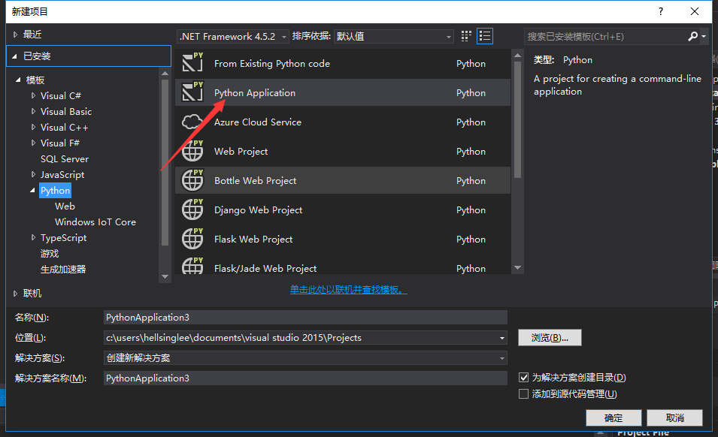Screen dimensions: 718x437
Task: Expand the JavaScript tree node
Action: pos(33,174)
